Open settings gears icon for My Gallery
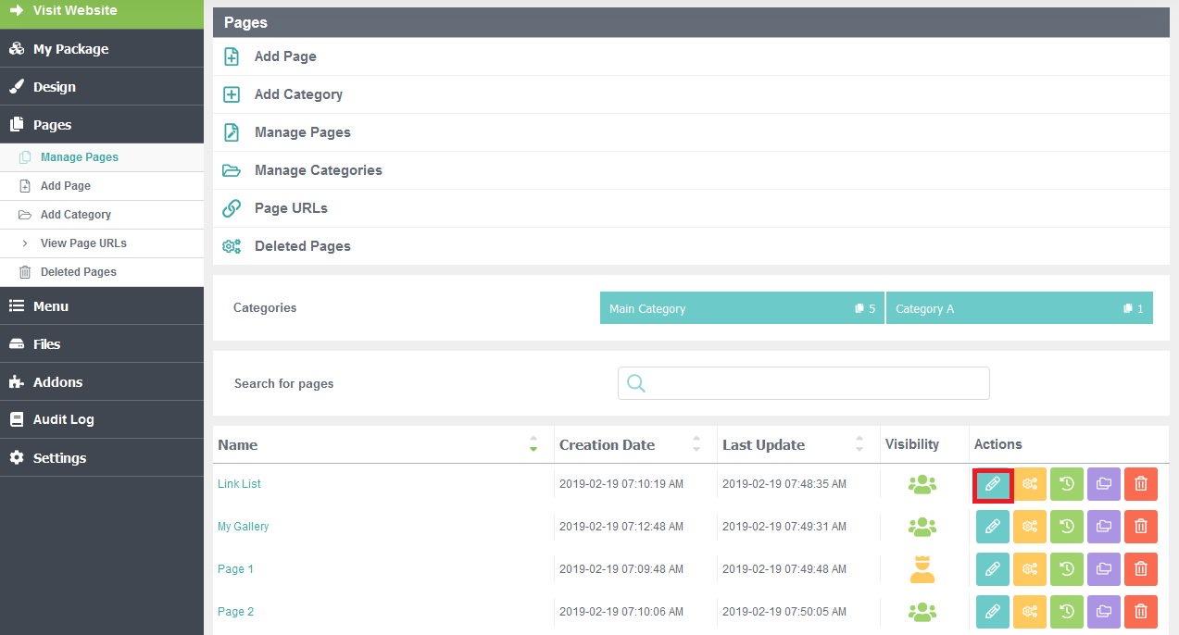Screen dimensions: 1179x635 pyautogui.click(x=1029, y=527)
